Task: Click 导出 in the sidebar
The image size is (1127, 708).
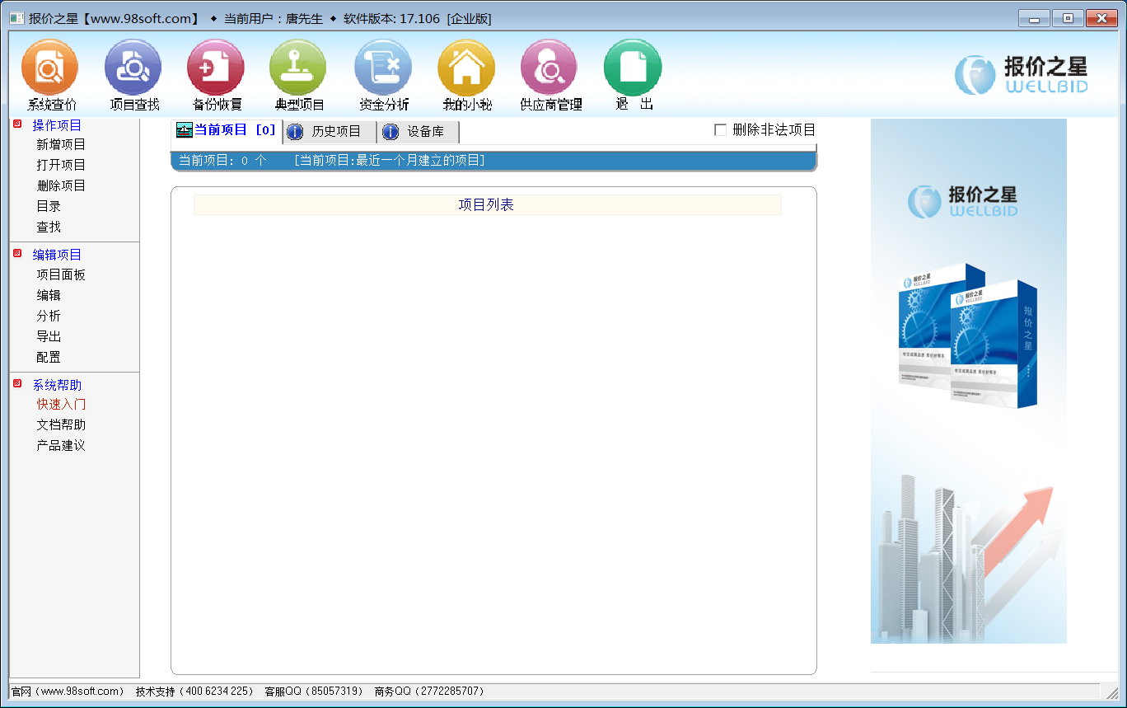Action: [49, 336]
